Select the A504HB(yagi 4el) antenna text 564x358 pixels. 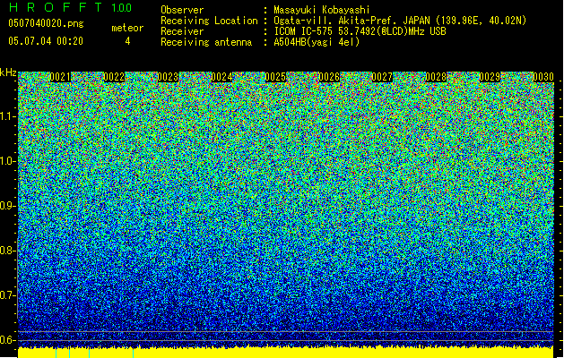coord(317,42)
